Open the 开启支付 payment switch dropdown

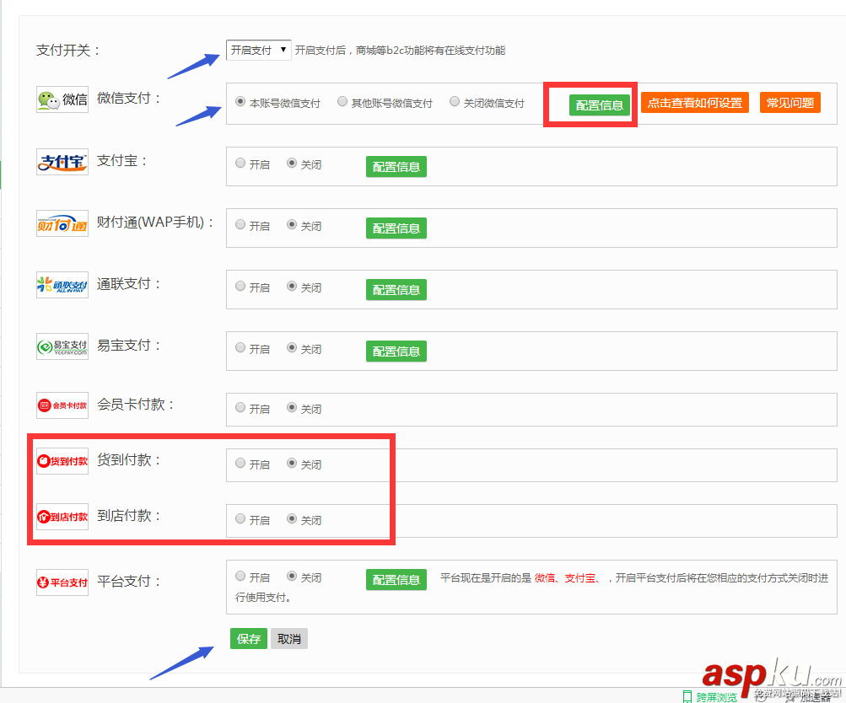[x=258, y=50]
